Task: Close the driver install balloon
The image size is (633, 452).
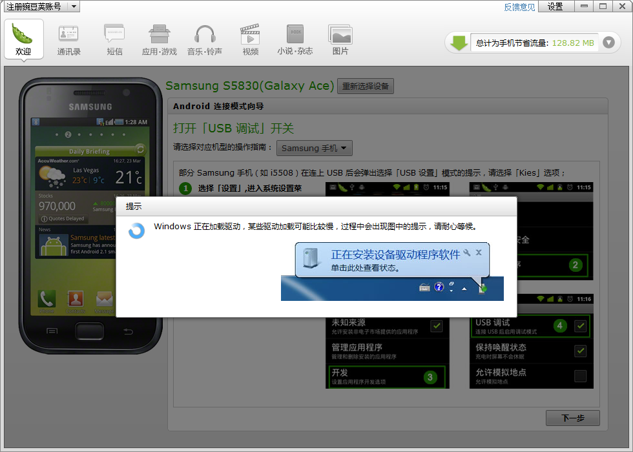Action: [479, 252]
